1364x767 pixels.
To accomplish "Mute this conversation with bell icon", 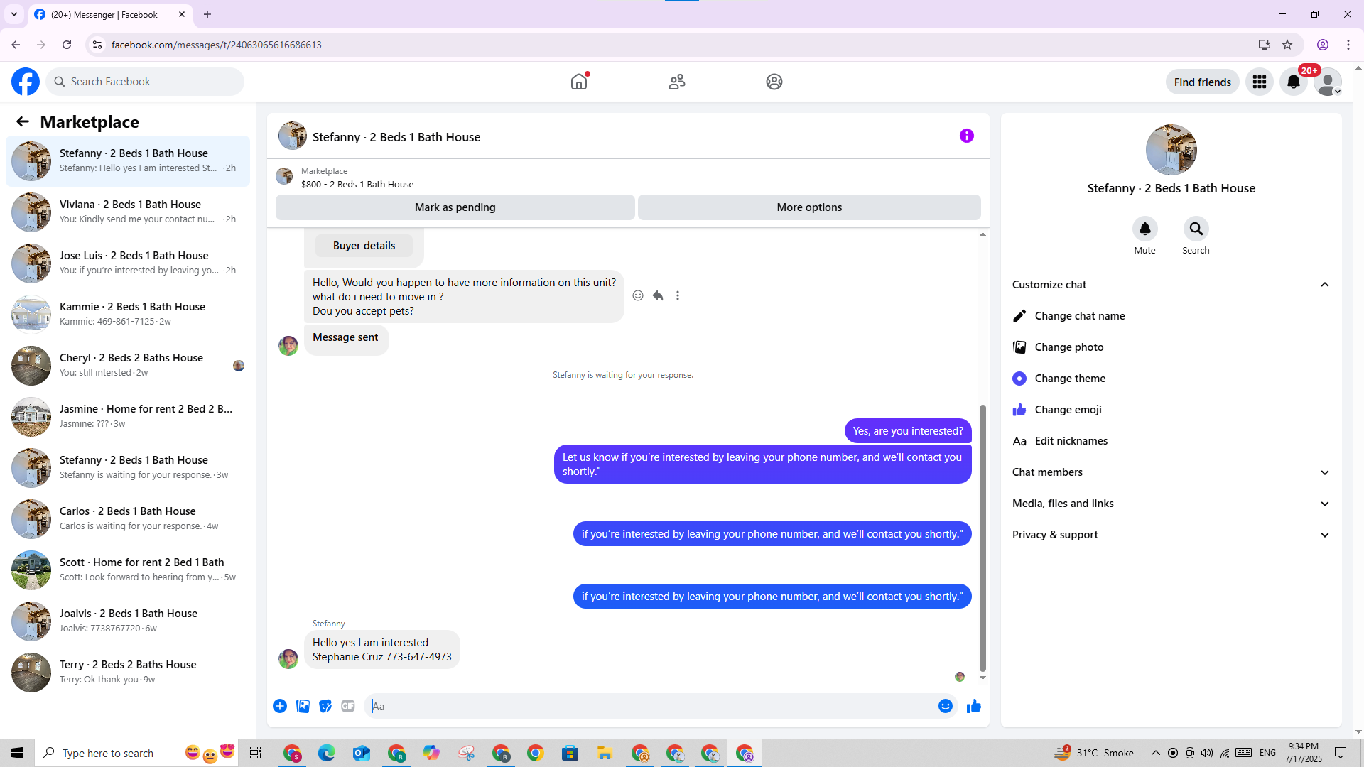I will coord(1145,229).
